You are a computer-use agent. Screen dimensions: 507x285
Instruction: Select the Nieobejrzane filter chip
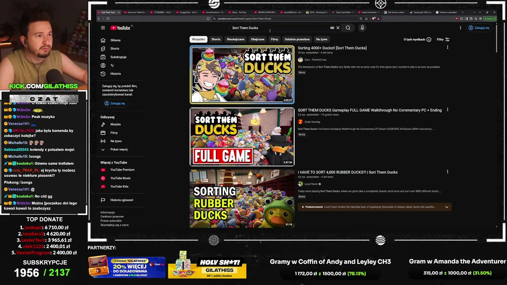coord(236,39)
